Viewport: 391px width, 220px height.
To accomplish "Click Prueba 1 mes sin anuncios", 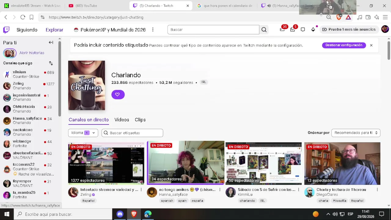I will 349,29.
